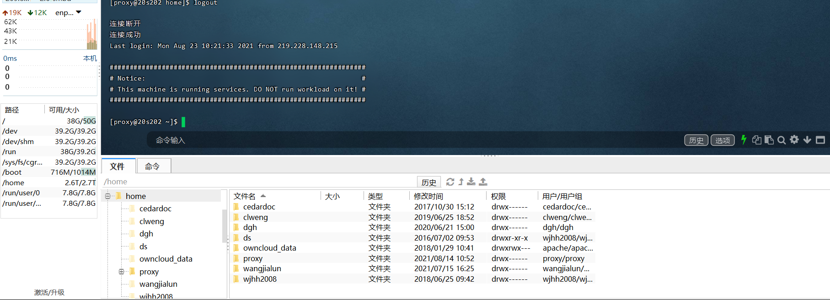Refresh the /home file listing
Screen dimensions: 830x300
coord(450,182)
